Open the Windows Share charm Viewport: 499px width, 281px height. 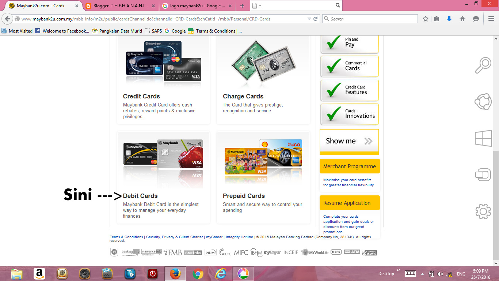(x=483, y=102)
